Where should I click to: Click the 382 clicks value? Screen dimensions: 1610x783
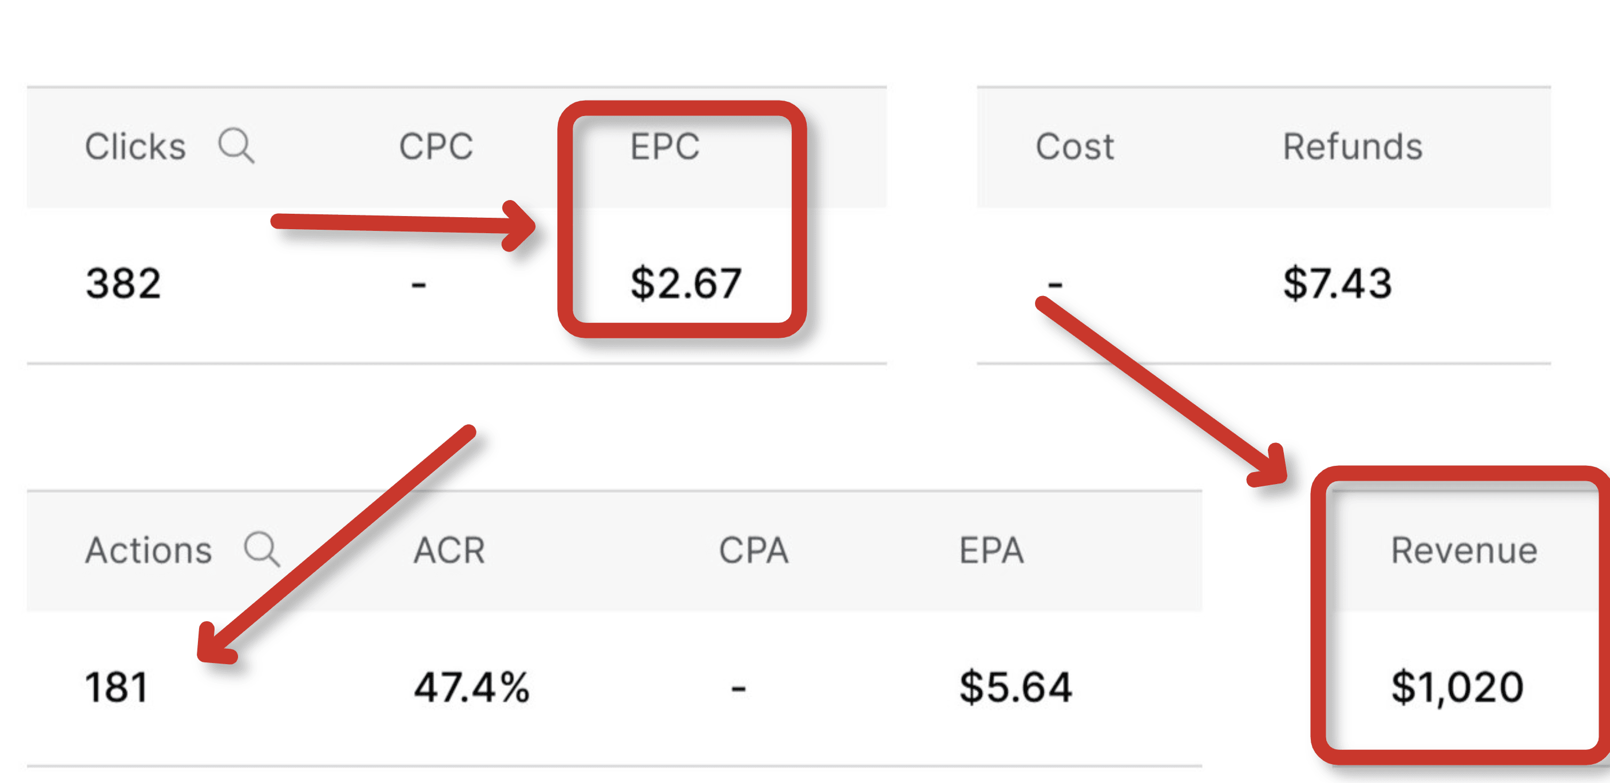pos(123,283)
